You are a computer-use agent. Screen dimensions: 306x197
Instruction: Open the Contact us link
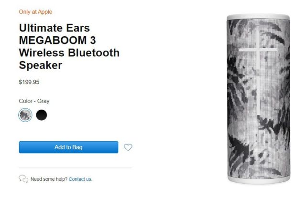tap(80, 179)
